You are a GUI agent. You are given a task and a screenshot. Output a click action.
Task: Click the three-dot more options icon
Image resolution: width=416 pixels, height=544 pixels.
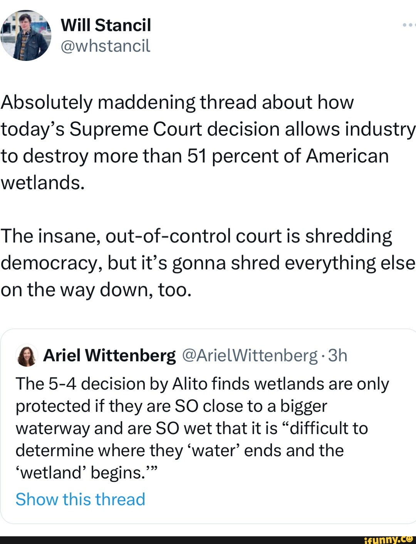pos(408,25)
